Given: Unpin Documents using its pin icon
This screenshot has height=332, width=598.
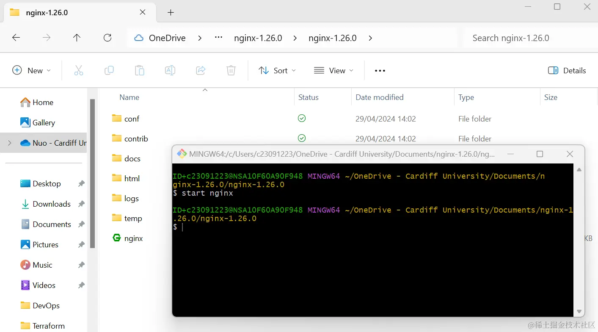Looking at the screenshot, I should point(81,224).
